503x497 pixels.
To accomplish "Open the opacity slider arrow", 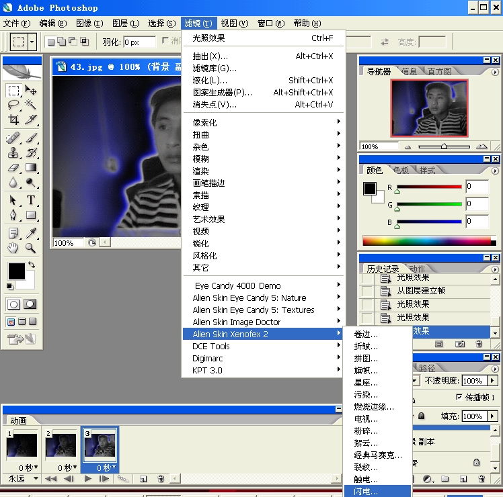I will 492,380.
